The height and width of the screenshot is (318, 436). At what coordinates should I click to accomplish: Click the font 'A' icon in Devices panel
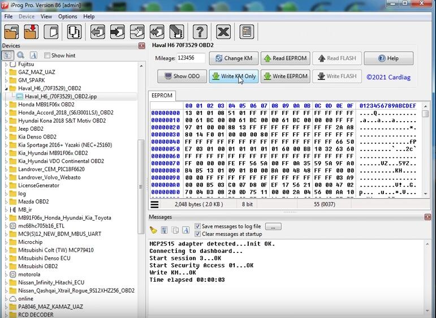[x=33, y=55]
